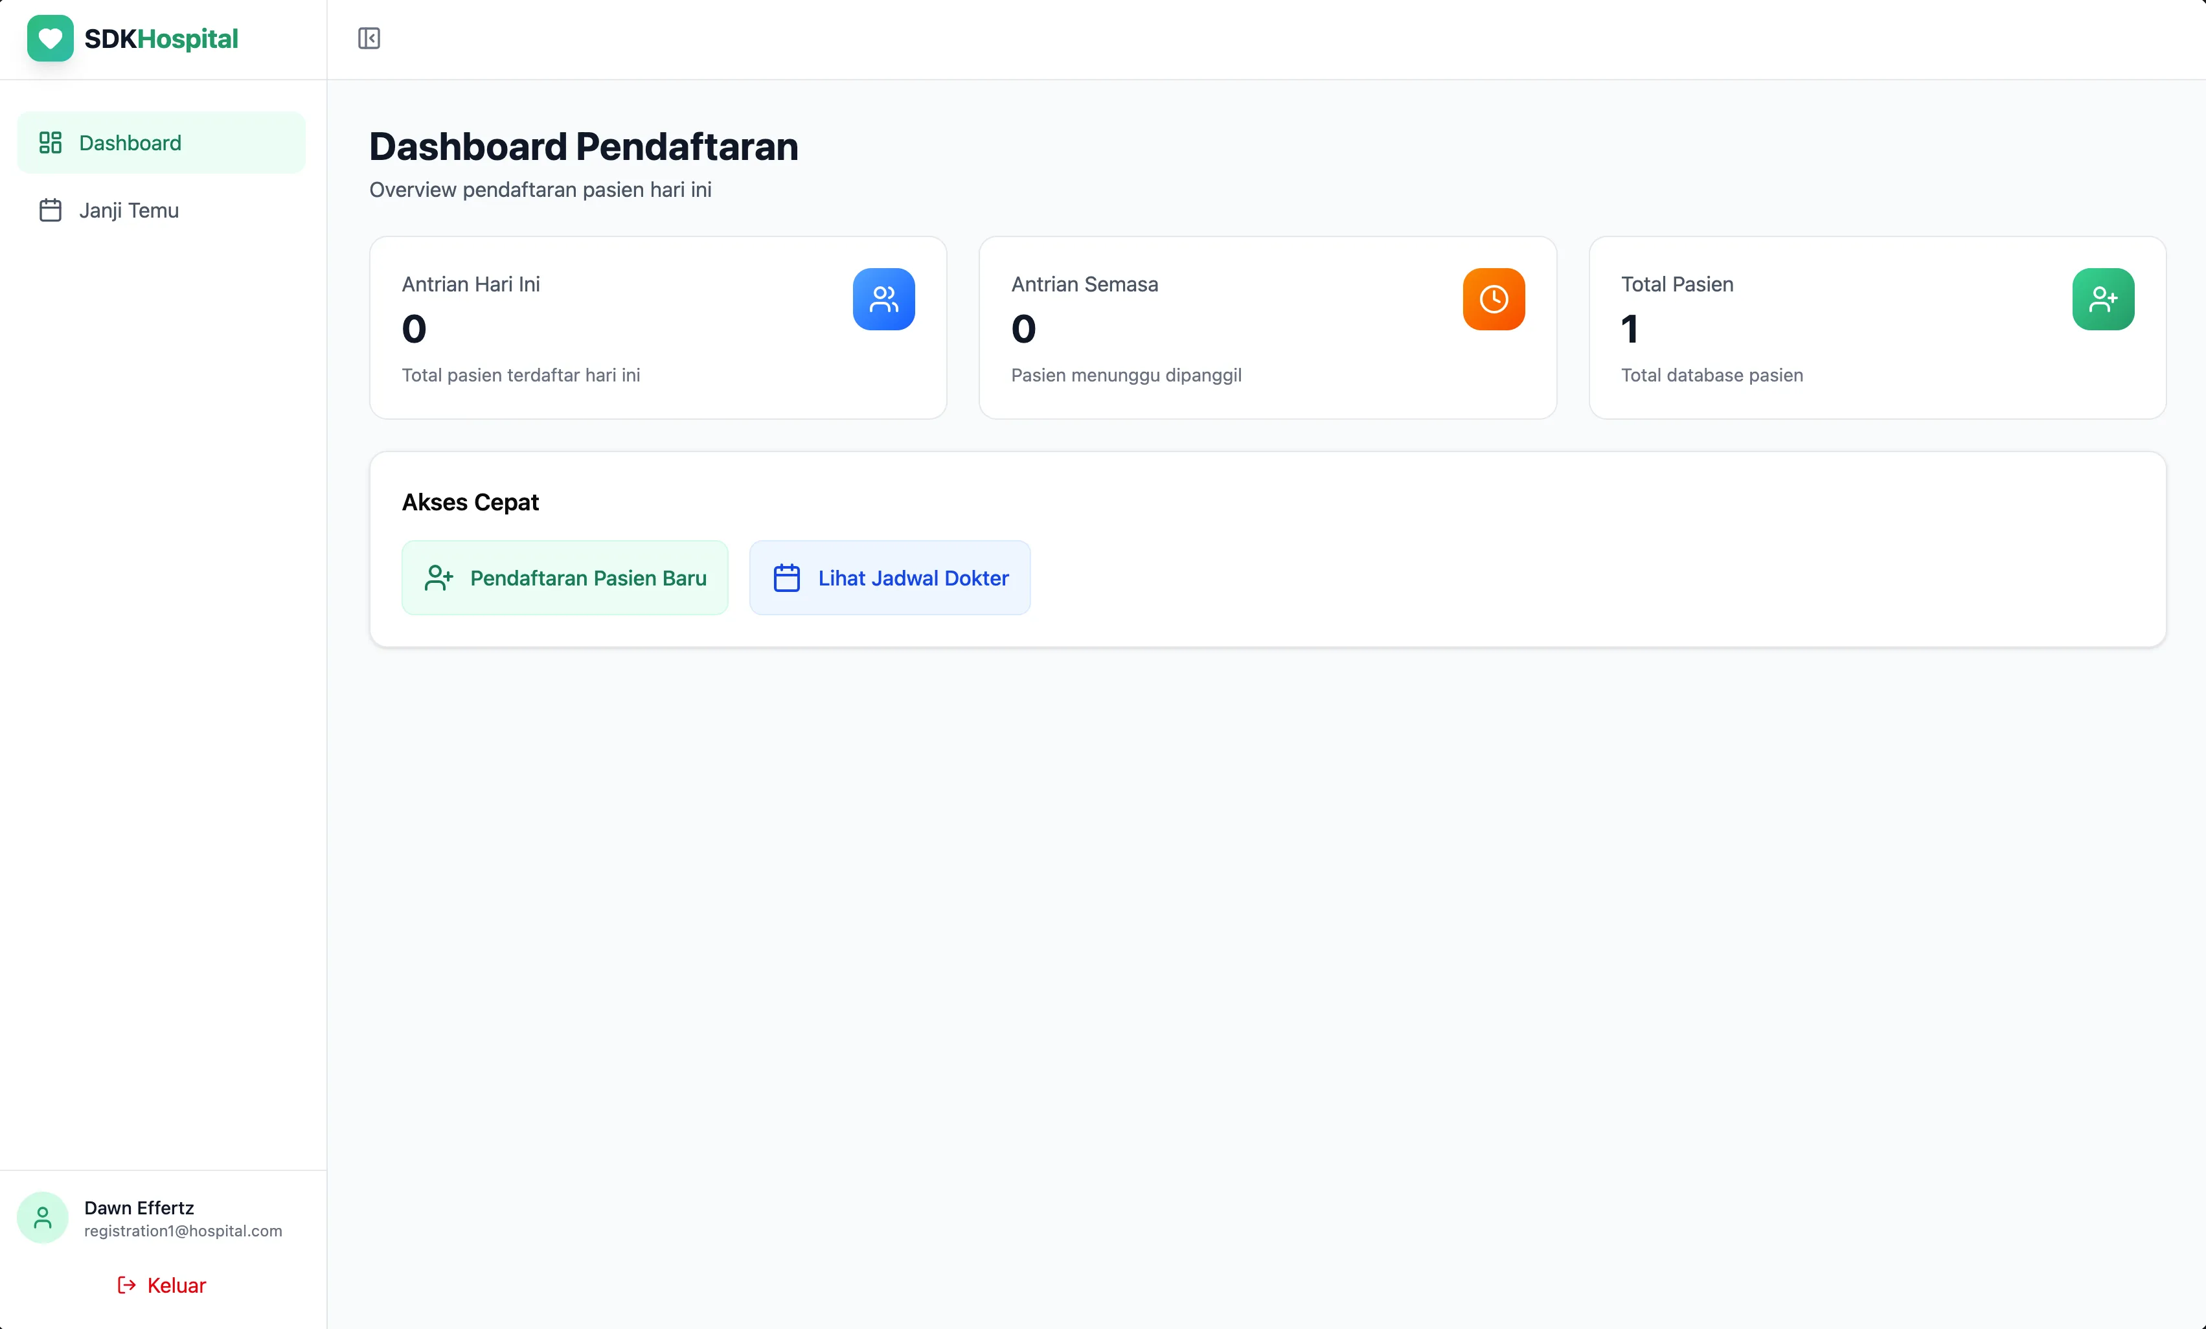
Task: Click the user-plus icon in Pendaftaran Pasien Baru
Action: pos(438,578)
